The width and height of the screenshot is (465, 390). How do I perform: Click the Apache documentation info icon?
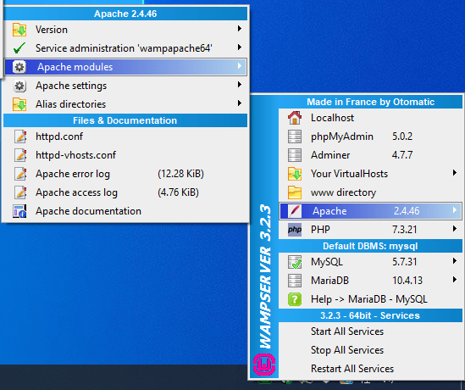pos(19,211)
